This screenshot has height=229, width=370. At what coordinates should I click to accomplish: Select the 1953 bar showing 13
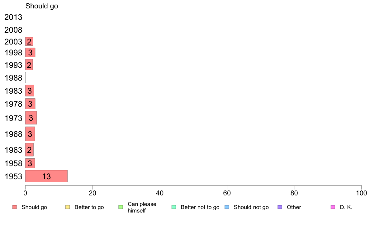[46, 176]
